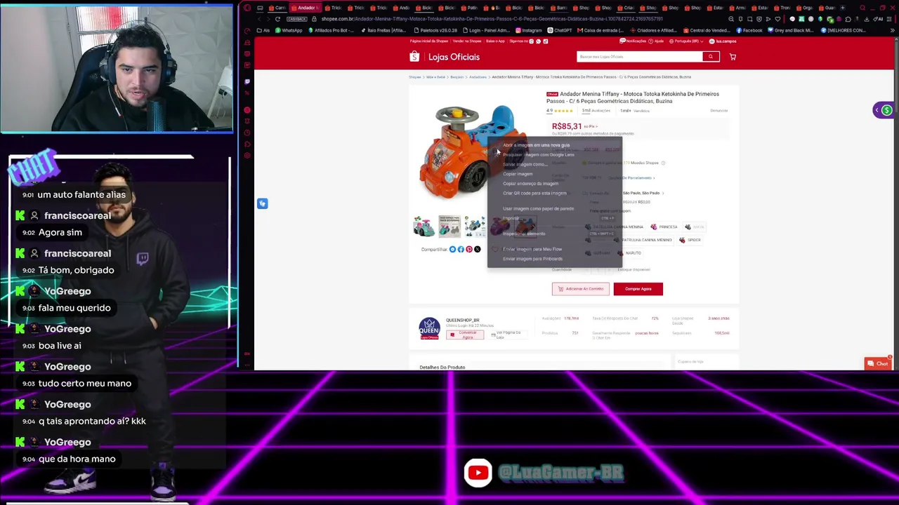Select the second product thumbnail
The image size is (899, 505).
pyautogui.click(x=449, y=227)
